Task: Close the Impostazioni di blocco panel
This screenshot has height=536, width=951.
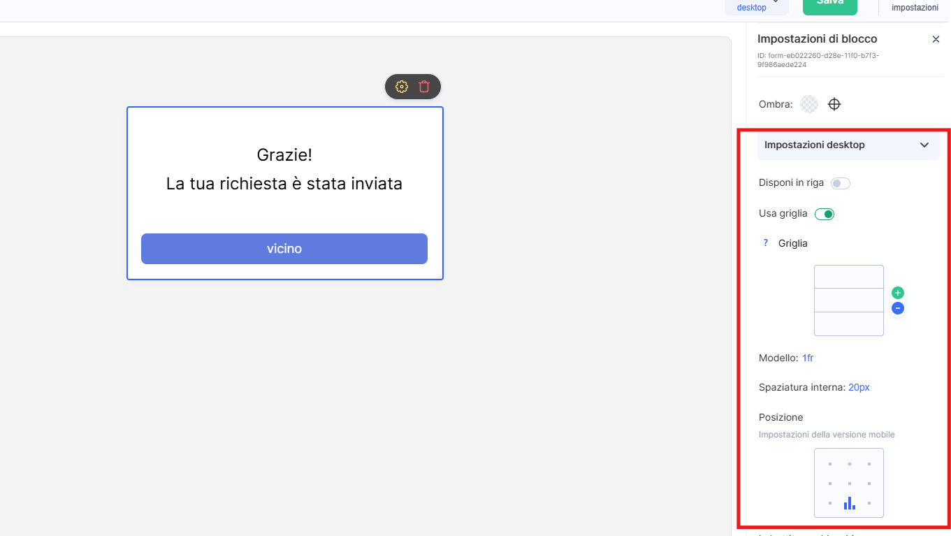Action: [936, 39]
